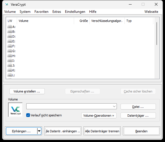The height and width of the screenshot is (142, 165).
Task: Sort by the Typ column header
Action: [139, 21]
